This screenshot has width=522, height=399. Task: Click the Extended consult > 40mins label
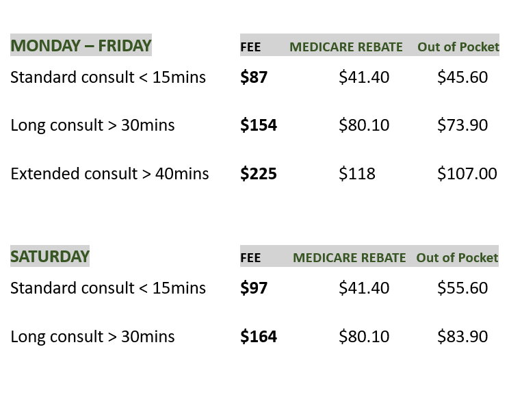[x=109, y=174]
